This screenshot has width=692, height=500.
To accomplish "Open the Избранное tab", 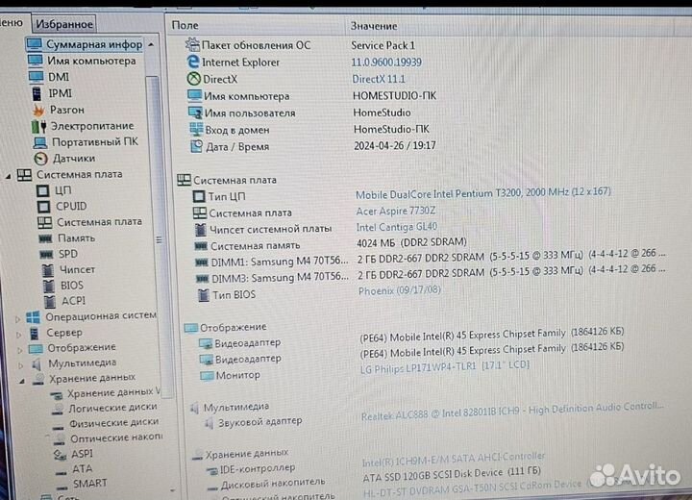I will 63,24.
